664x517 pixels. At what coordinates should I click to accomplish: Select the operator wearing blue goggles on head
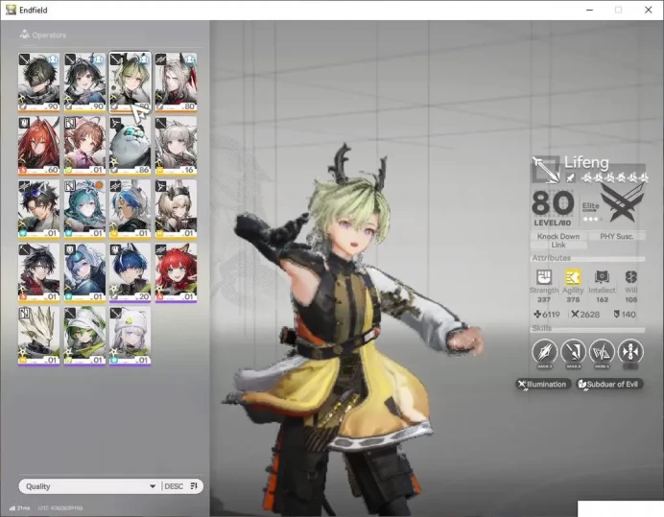(x=39, y=209)
